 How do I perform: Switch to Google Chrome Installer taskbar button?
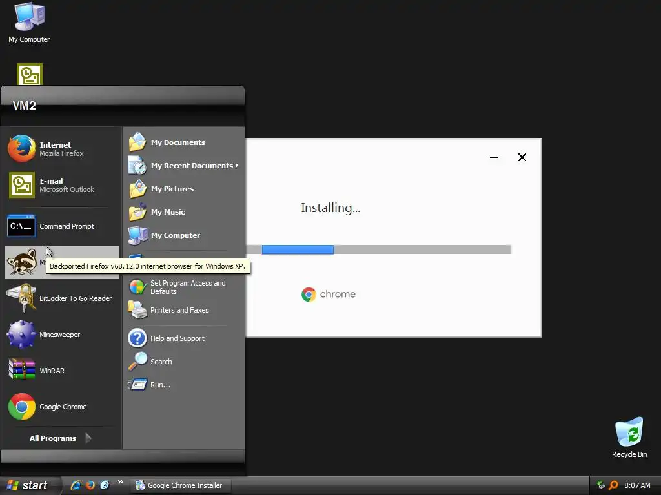click(x=181, y=485)
